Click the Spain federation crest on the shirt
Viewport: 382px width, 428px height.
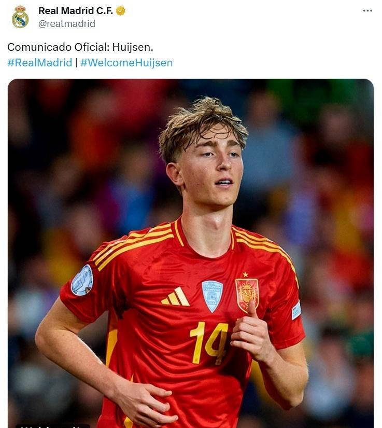247,295
